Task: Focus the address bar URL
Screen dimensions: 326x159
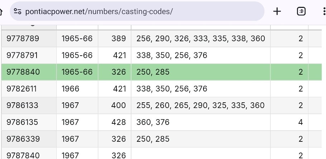Action: coord(99,11)
